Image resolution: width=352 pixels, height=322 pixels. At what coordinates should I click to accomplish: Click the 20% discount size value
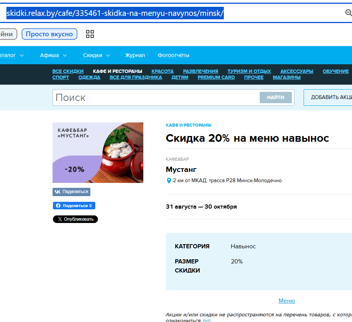[x=237, y=262]
